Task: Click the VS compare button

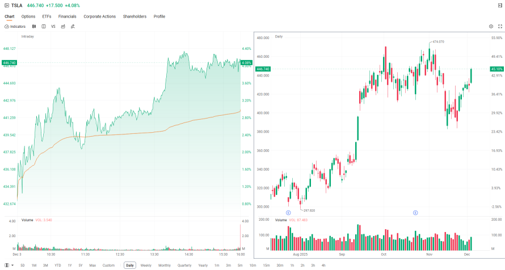Action: click(53, 27)
